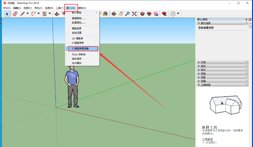The height and width of the screenshot is (147, 253).
Task: Expand the 阴影 panel
Action: click(x=199, y=77)
